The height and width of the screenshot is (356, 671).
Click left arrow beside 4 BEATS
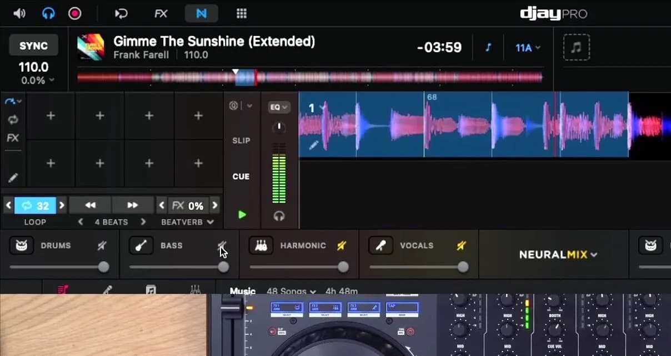pyautogui.click(x=81, y=222)
